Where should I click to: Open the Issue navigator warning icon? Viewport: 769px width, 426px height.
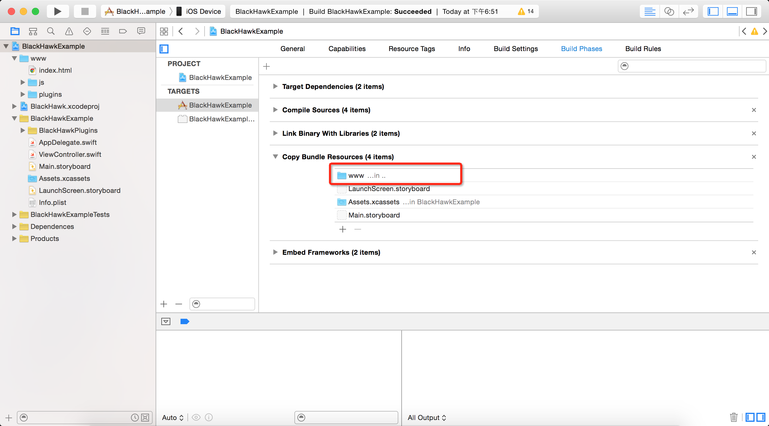69,31
